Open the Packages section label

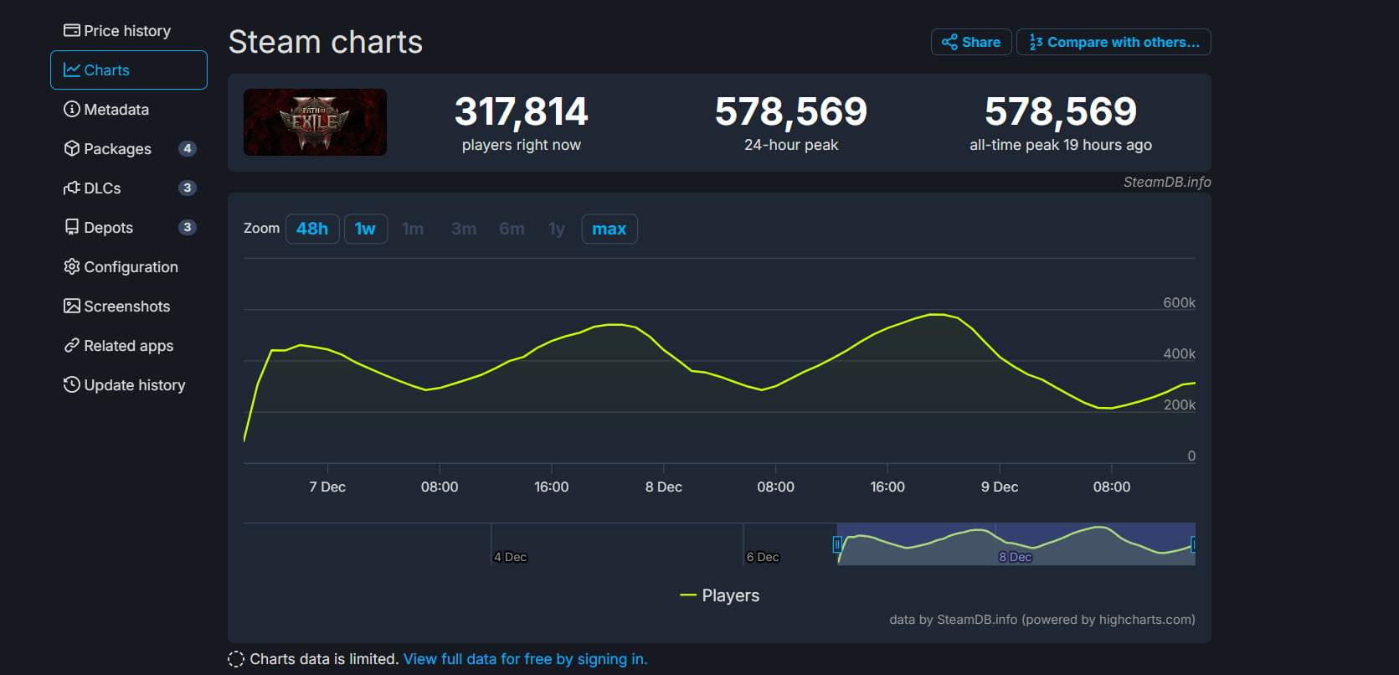click(118, 148)
